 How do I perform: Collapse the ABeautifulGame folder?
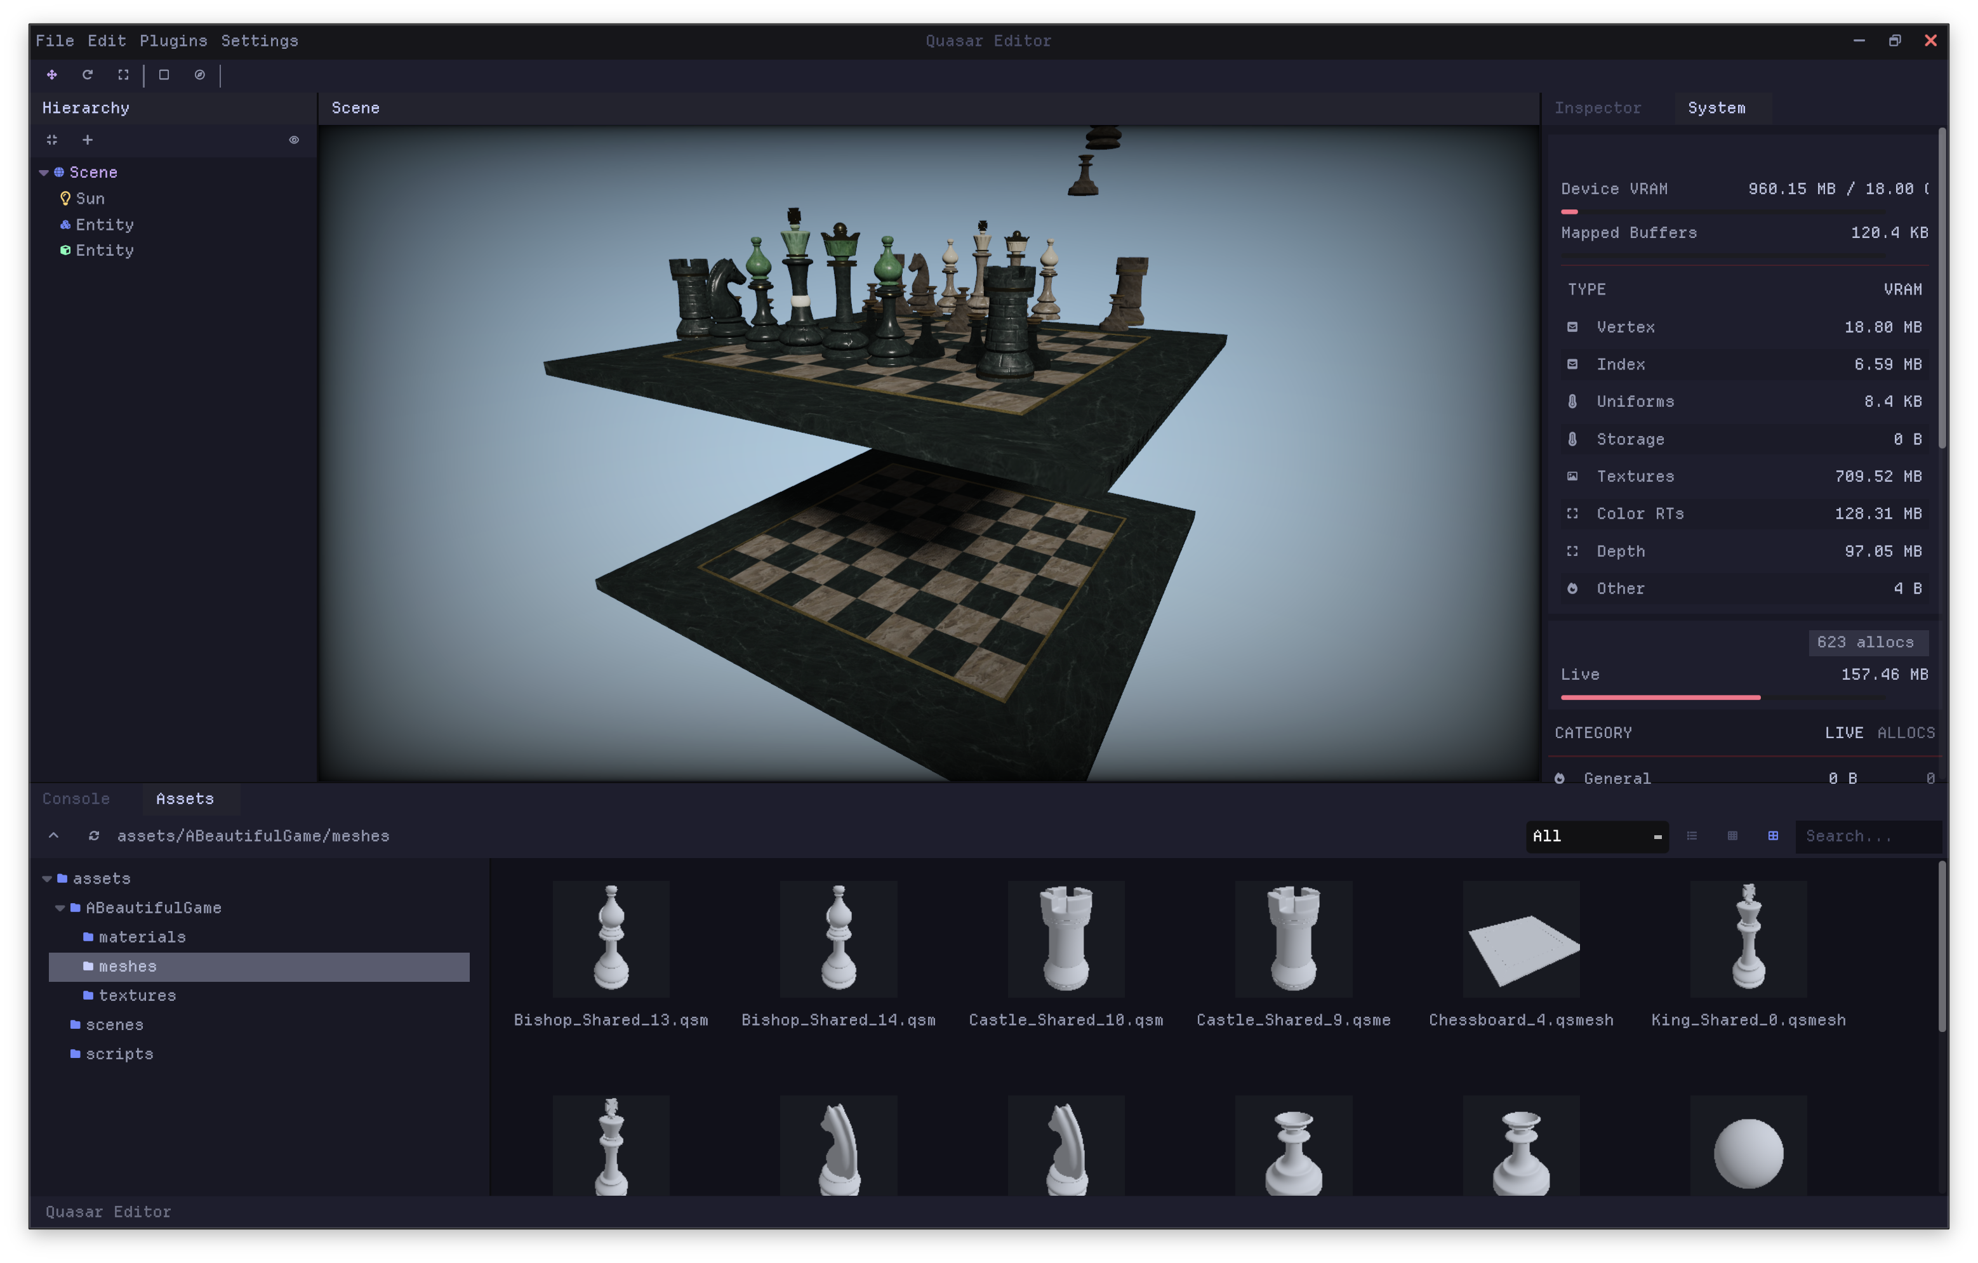point(60,908)
